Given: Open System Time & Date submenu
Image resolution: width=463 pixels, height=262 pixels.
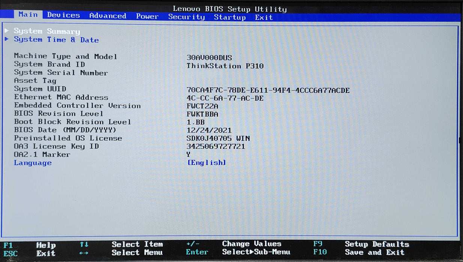Looking at the screenshot, I should 56,40.
